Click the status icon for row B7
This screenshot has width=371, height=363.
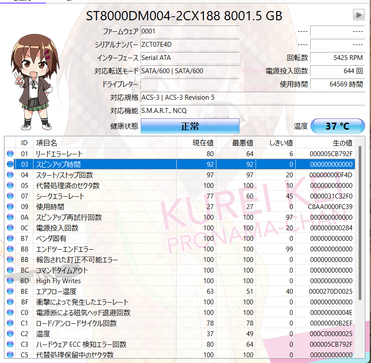(10, 239)
